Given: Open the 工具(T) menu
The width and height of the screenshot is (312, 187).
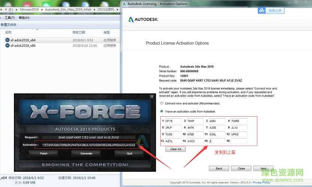Looking at the screenshot, I should (10, 18).
